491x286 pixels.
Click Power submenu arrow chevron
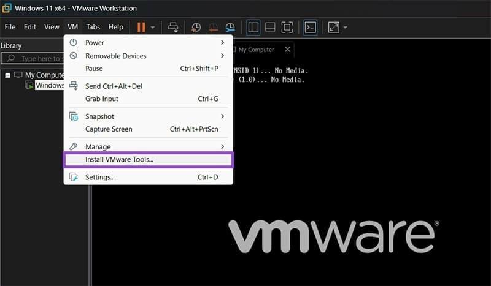tap(222, 42)
